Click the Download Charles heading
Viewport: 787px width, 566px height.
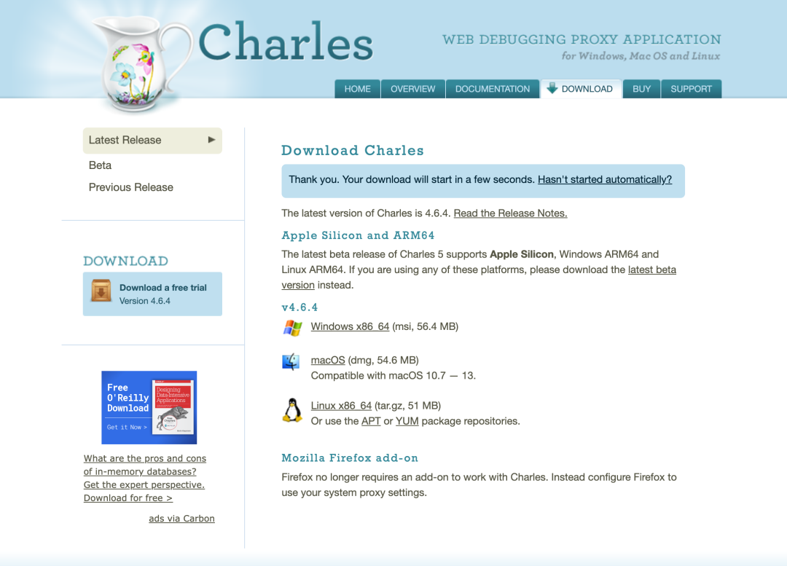353,151
